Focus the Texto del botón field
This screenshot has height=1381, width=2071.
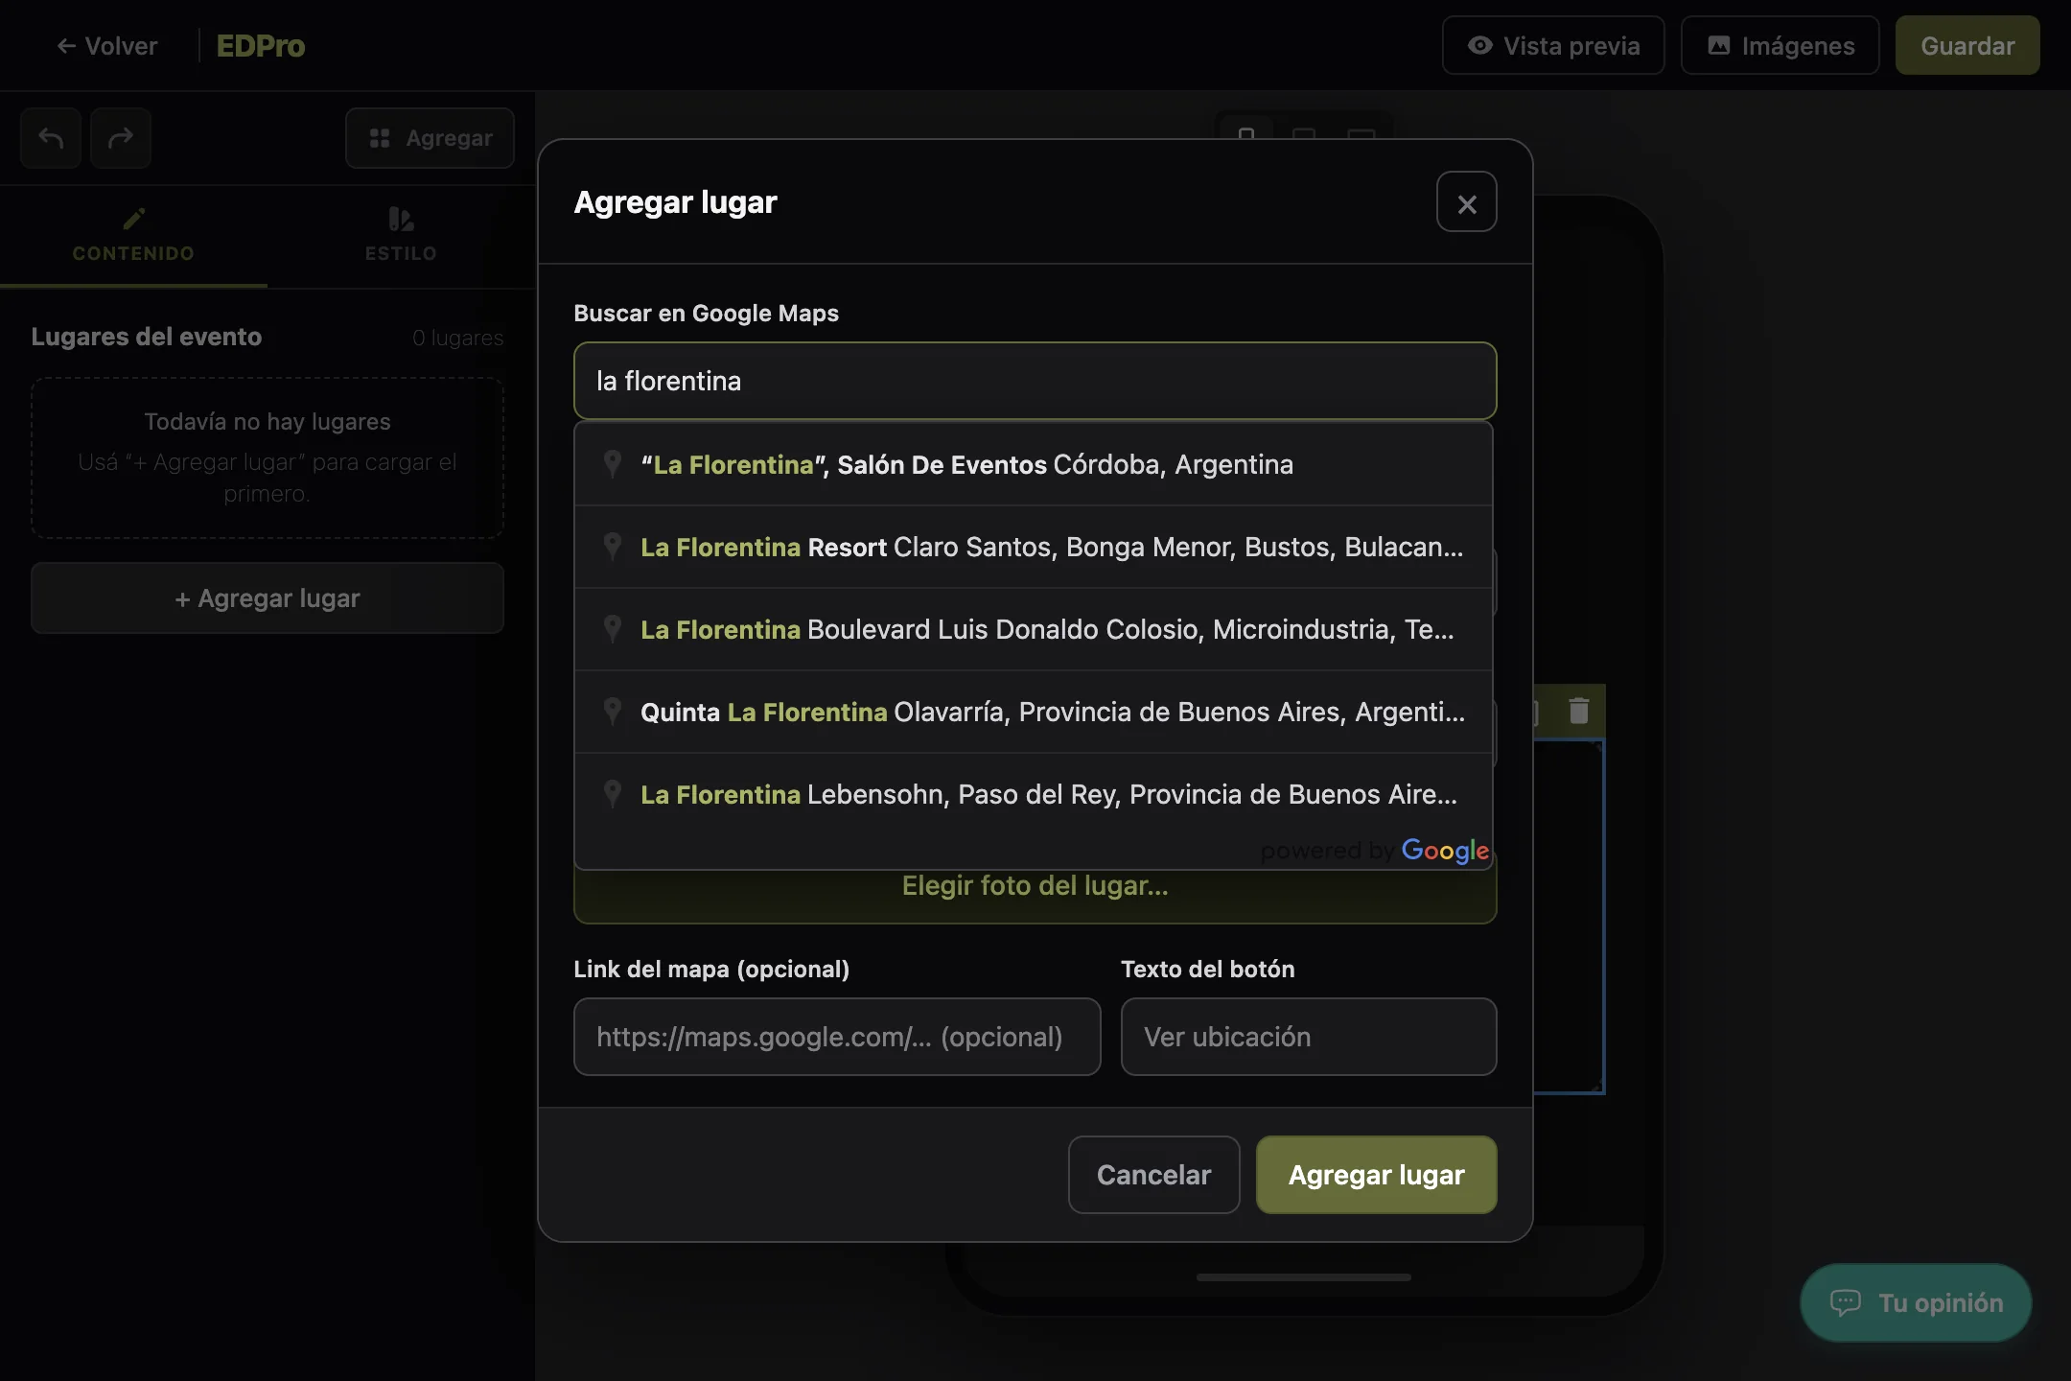tap(1309, 1037)
